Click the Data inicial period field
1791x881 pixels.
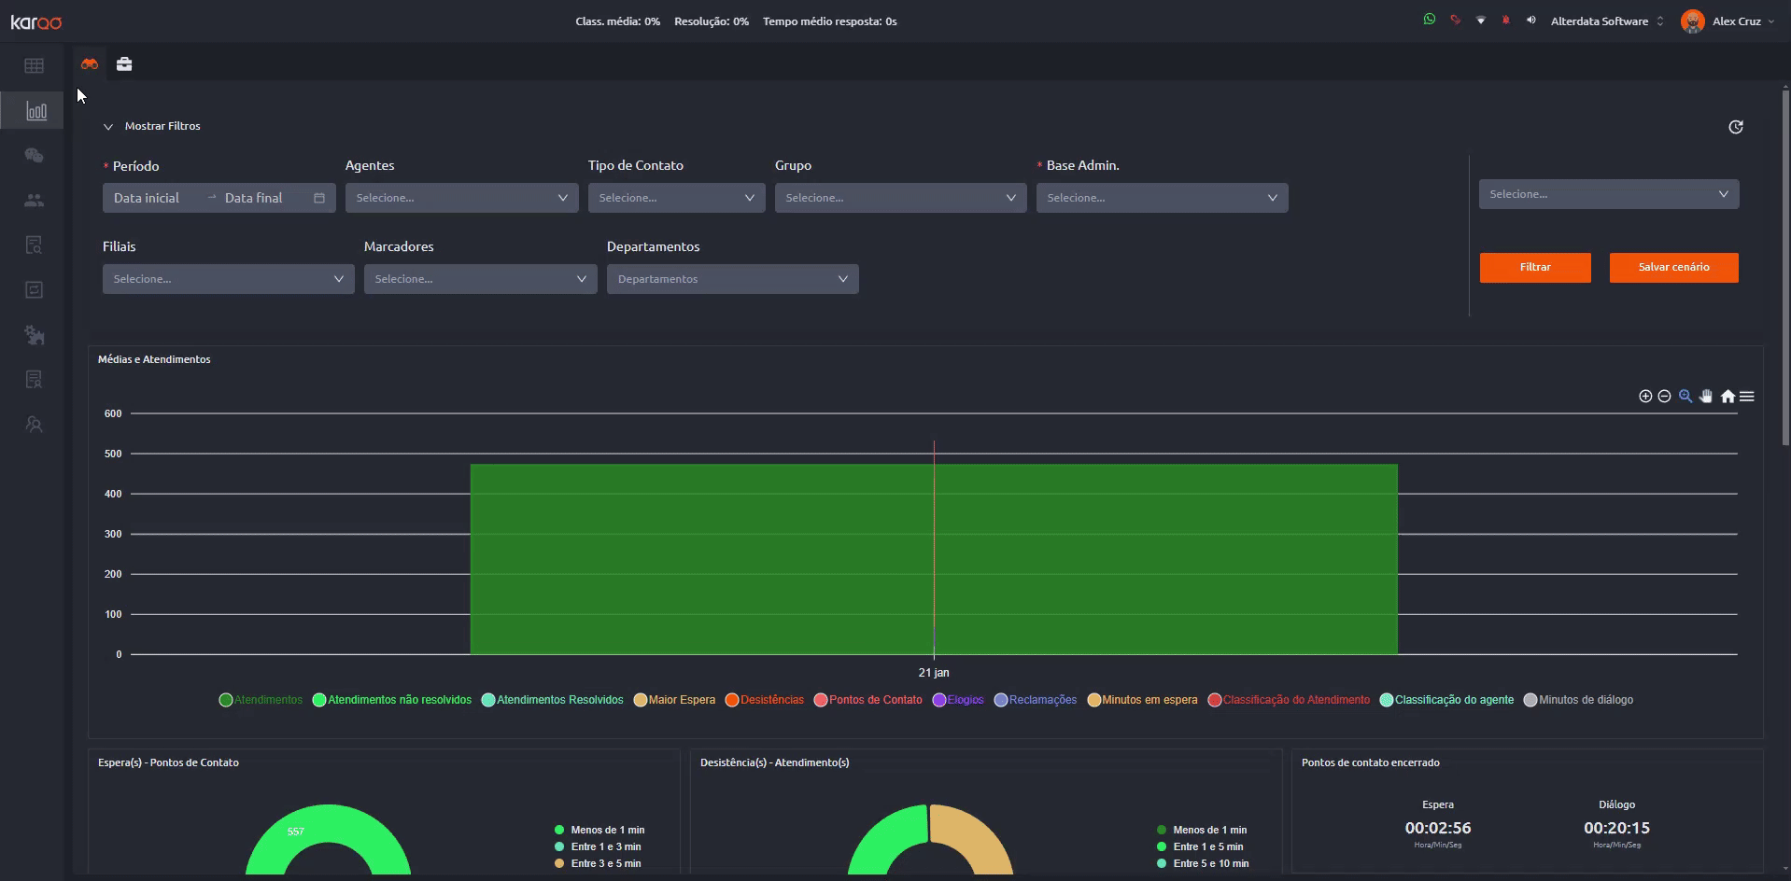(x=148, y=198)
